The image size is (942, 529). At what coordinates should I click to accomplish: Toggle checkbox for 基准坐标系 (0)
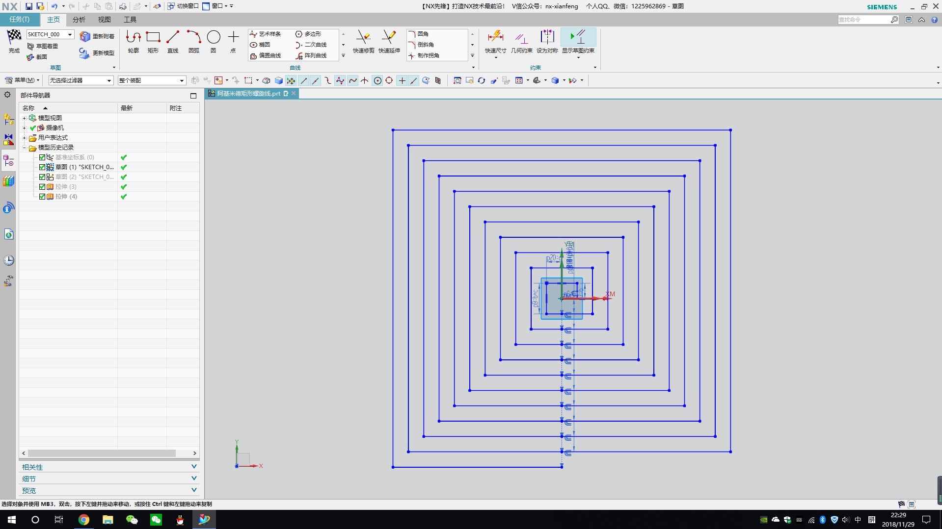(x=42, y=157)
